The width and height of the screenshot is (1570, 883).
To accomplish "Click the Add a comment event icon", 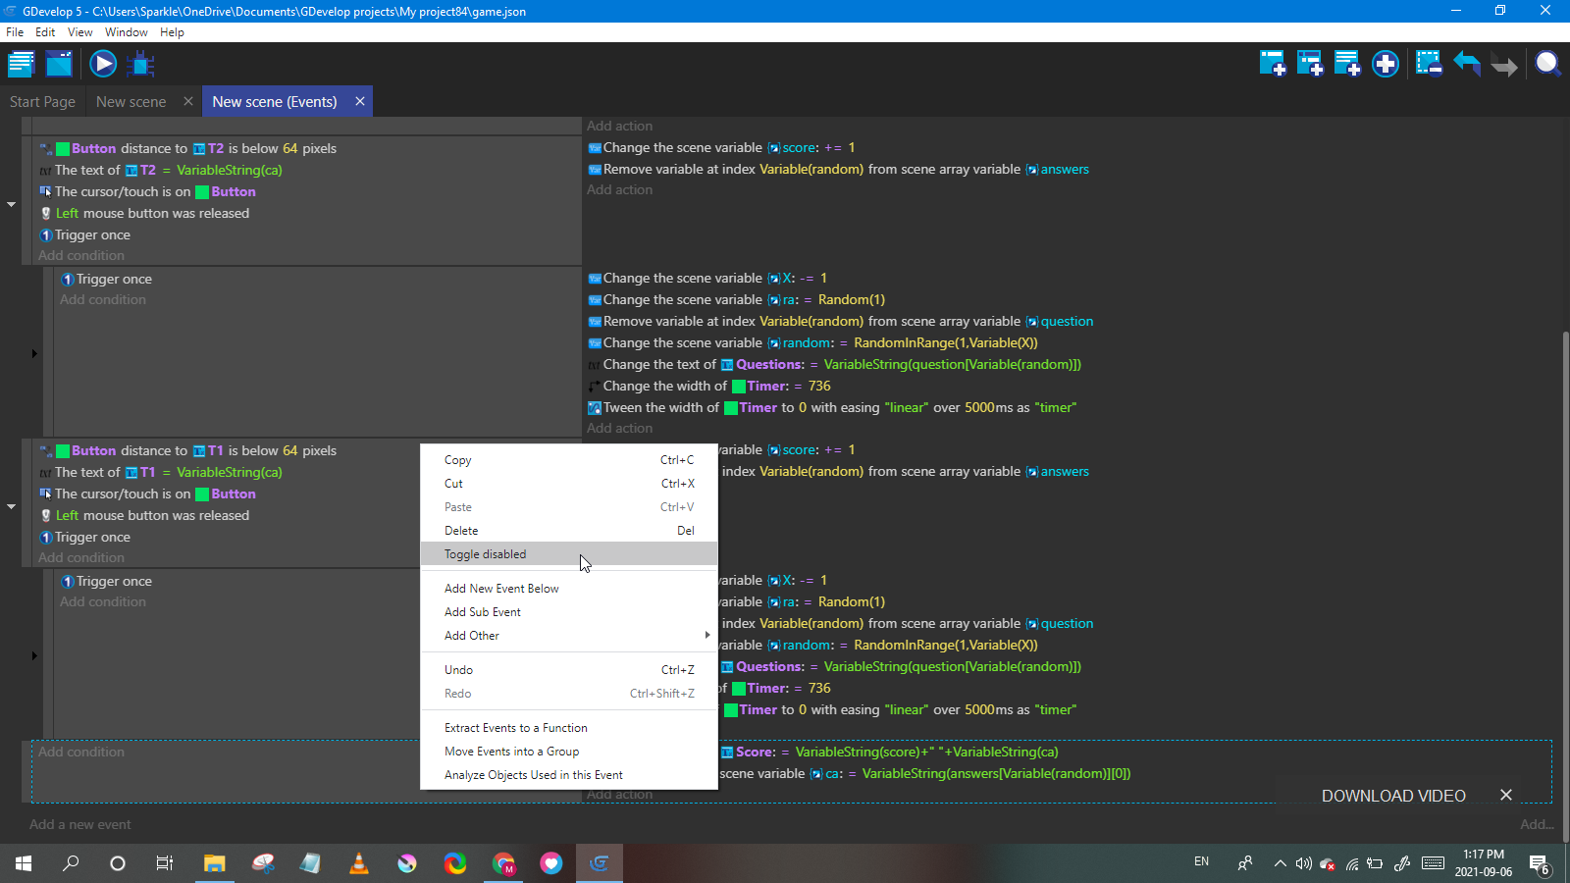I will 1347,64.
